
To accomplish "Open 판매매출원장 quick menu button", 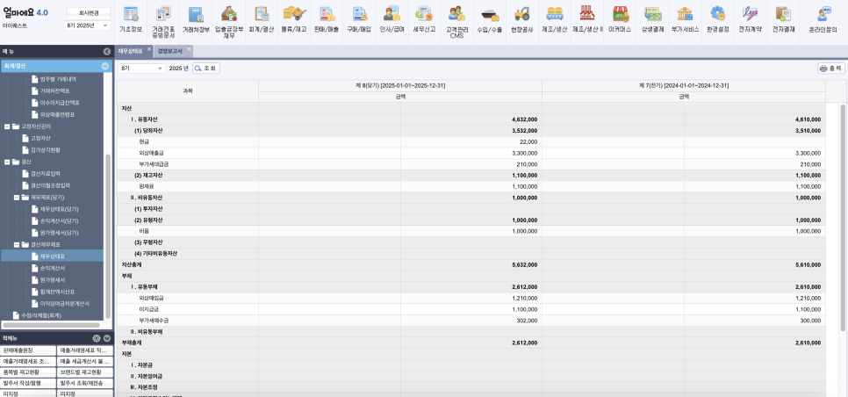I will [28, 350].
